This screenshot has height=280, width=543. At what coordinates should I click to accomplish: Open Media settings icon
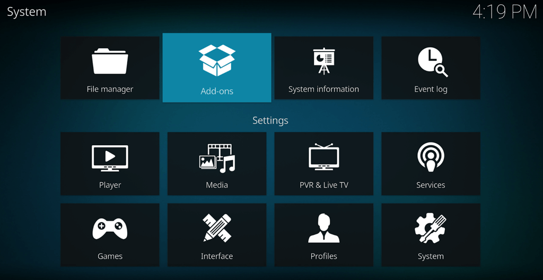point(217,159)
